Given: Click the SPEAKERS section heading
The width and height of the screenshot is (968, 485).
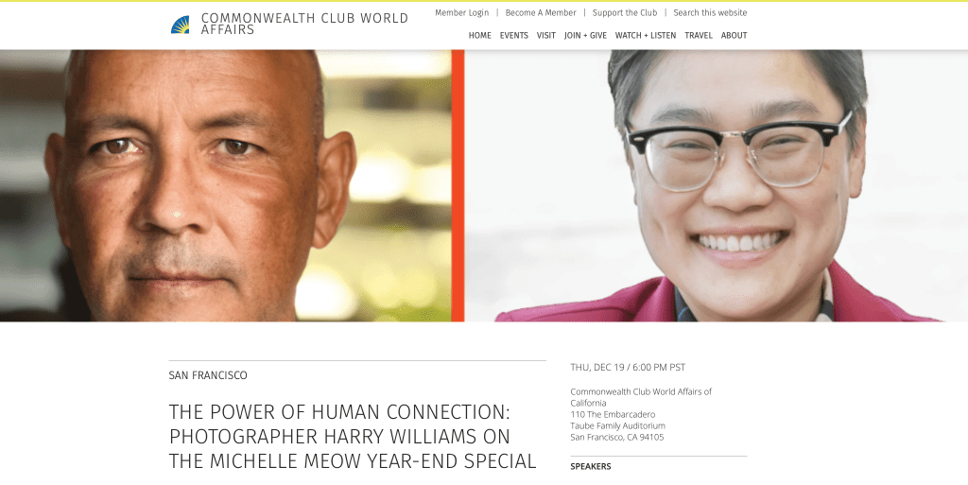Looking at the screenshot, I should 591,466.
